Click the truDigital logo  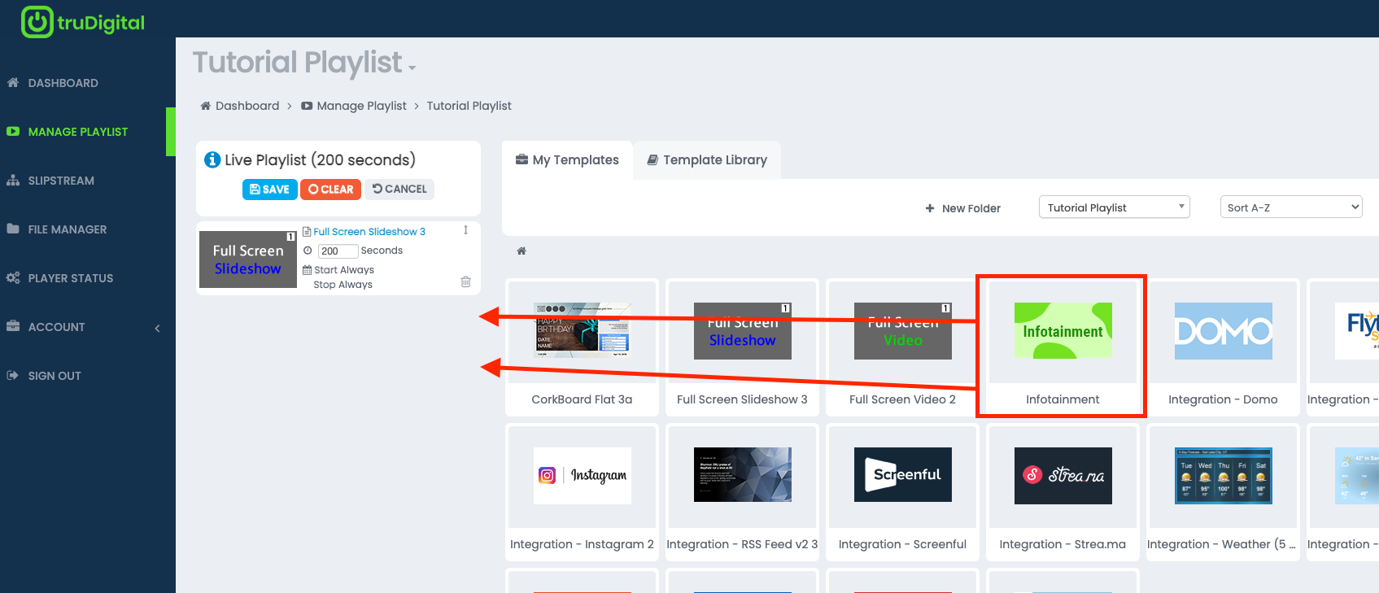click(82, 22)
